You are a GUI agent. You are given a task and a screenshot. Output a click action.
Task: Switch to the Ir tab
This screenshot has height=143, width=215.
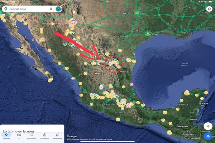19,136
